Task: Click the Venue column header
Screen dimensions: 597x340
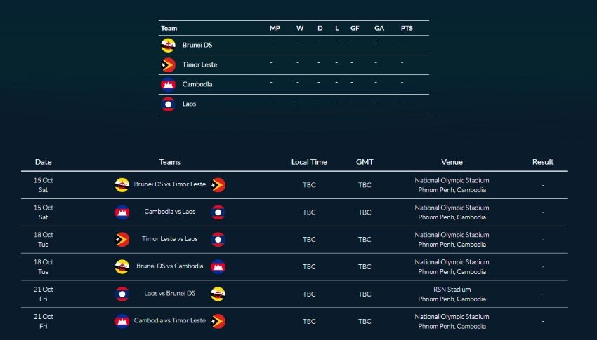Action: tap(452, 162)
